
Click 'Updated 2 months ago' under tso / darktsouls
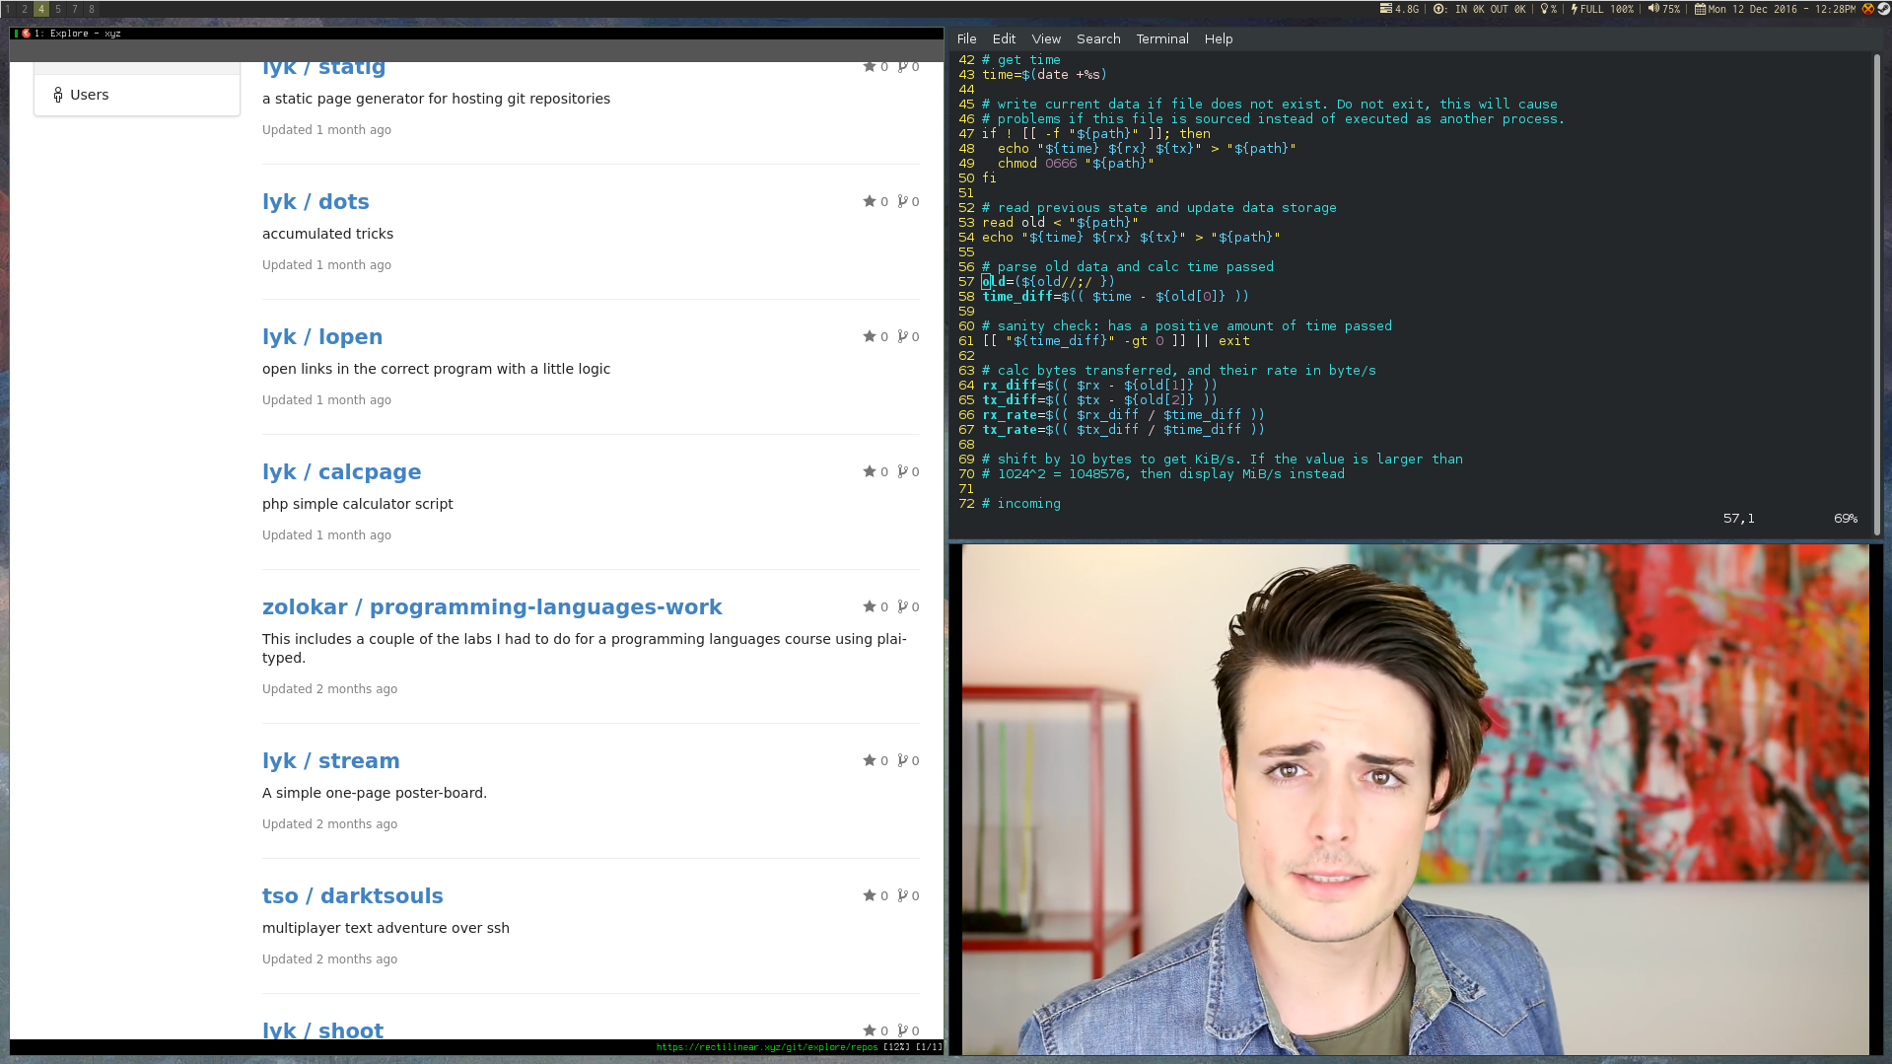[329, 959]
